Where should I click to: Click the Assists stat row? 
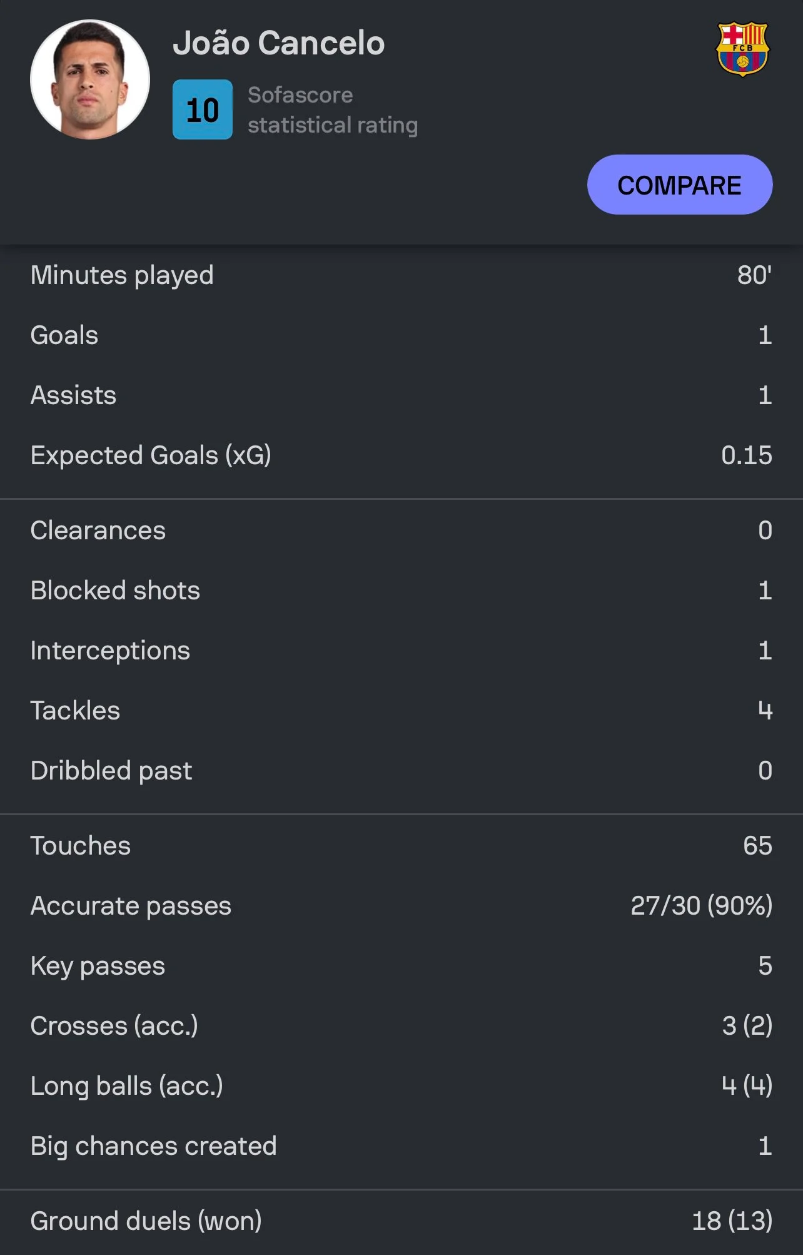tap(401, 395)
